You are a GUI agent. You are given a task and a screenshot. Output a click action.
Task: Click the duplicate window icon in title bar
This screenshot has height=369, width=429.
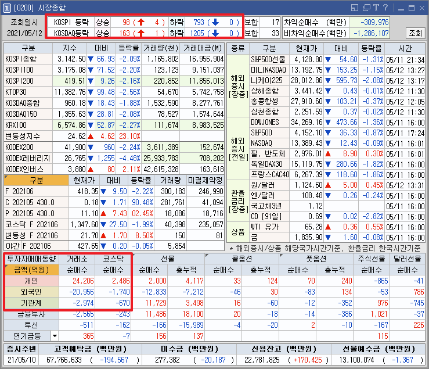point(366,8)
